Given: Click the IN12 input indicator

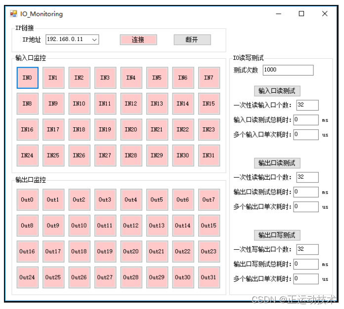Looking at the screenshot, I should (131, 104).
